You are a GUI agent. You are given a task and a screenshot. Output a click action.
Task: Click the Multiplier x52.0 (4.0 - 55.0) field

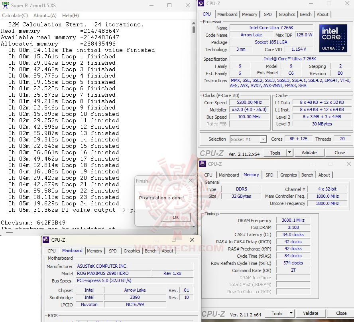[x=249, y=110]
